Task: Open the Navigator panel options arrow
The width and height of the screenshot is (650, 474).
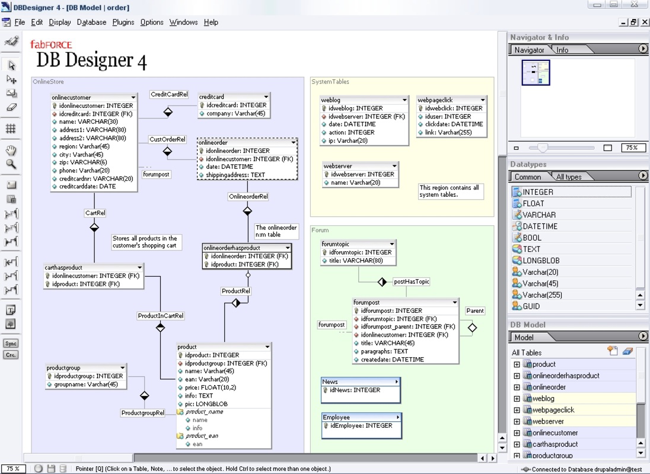Action: [x=642, y=49]
